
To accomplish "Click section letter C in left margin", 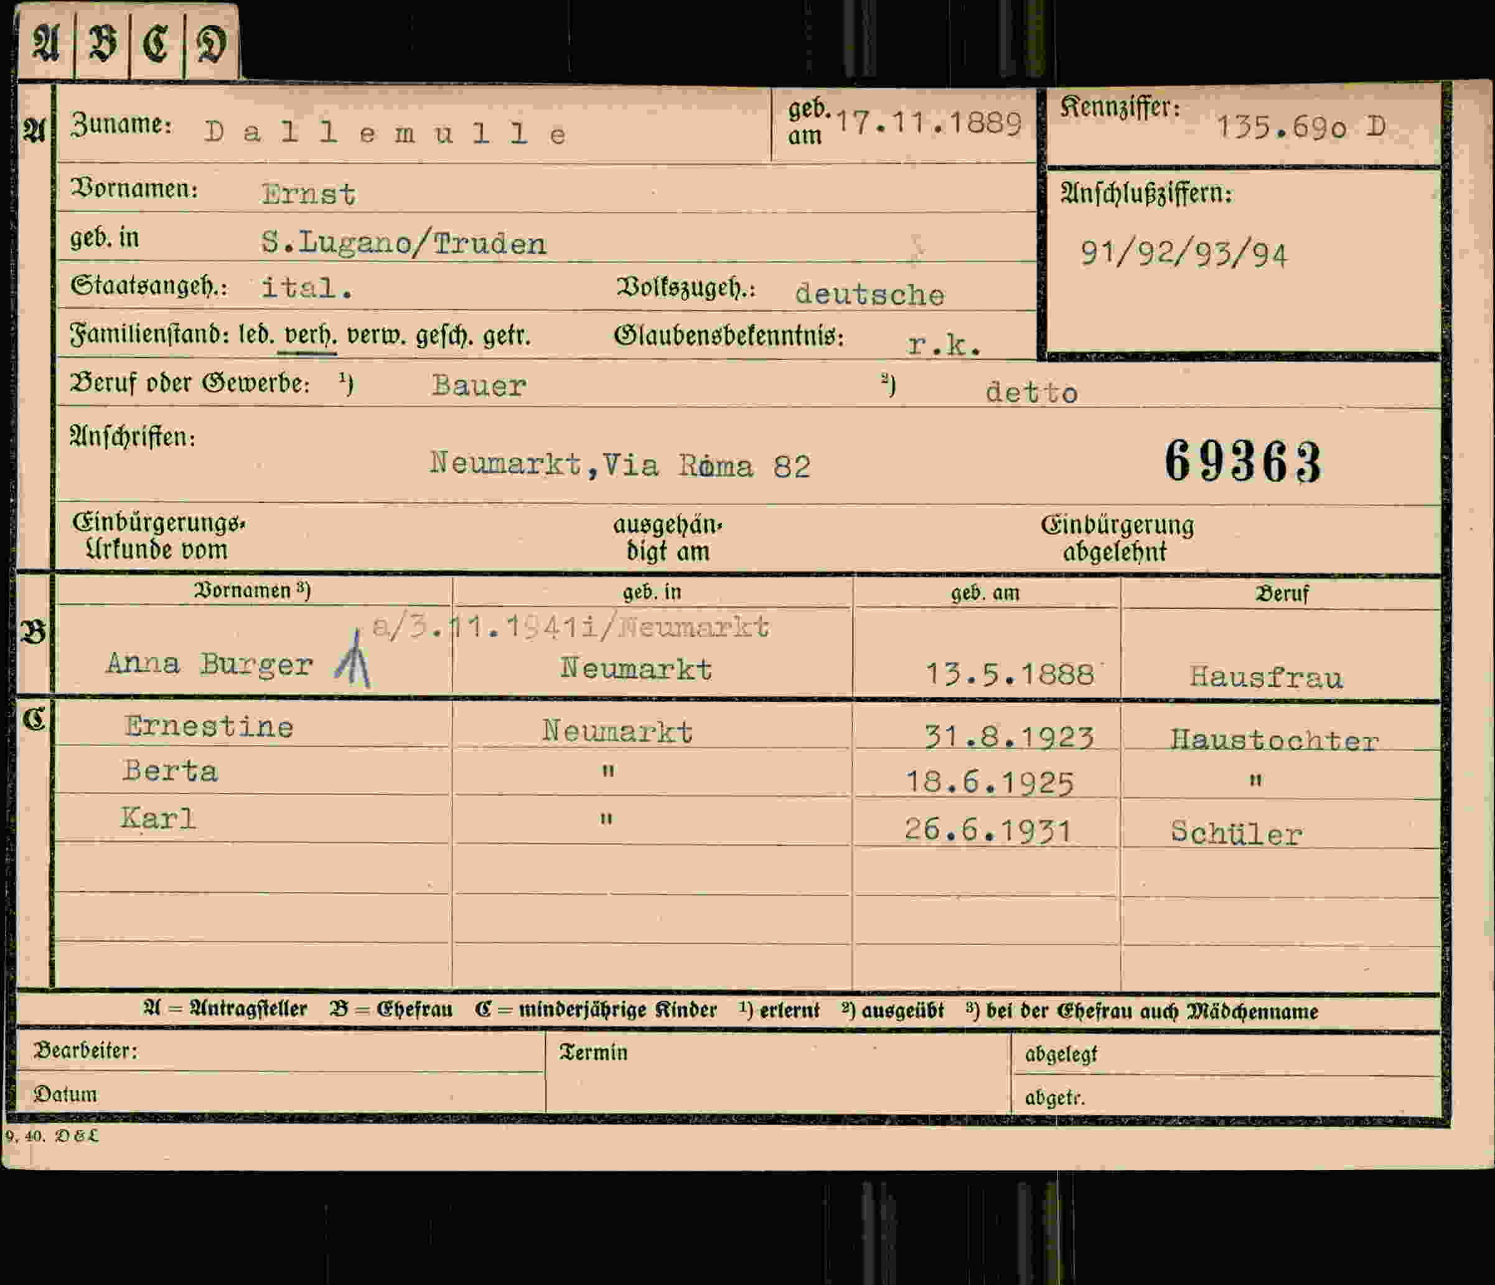I will pyautogui.click(x=34, y=719).
